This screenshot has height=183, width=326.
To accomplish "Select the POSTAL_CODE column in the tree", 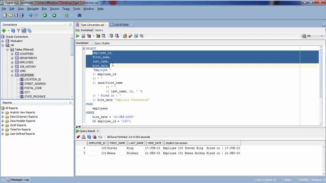I will [33, 88].
